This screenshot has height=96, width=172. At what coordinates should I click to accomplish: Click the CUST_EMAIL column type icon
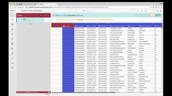point(76,26)
